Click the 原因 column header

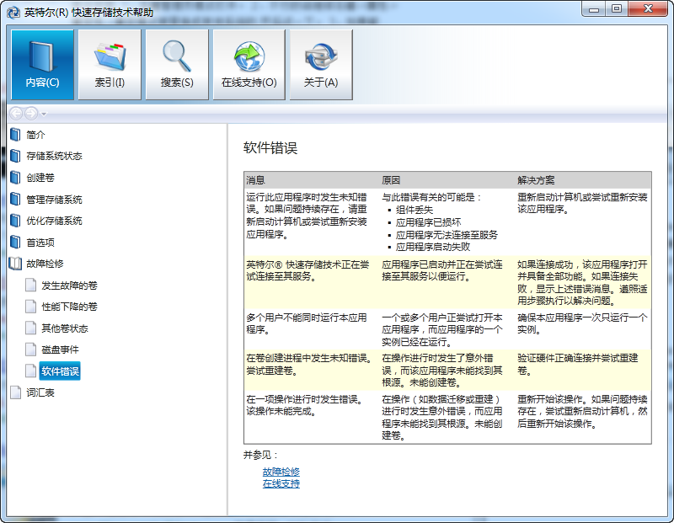pos(391,180)
